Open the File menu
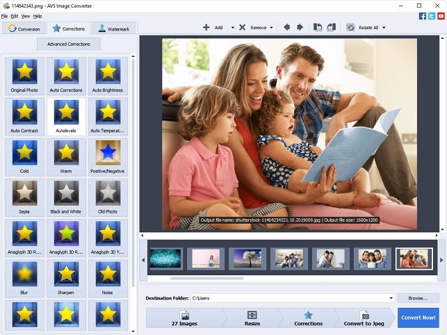Image resolution: width=447 pixels, height=335 pixels. (x=4, y=16)
